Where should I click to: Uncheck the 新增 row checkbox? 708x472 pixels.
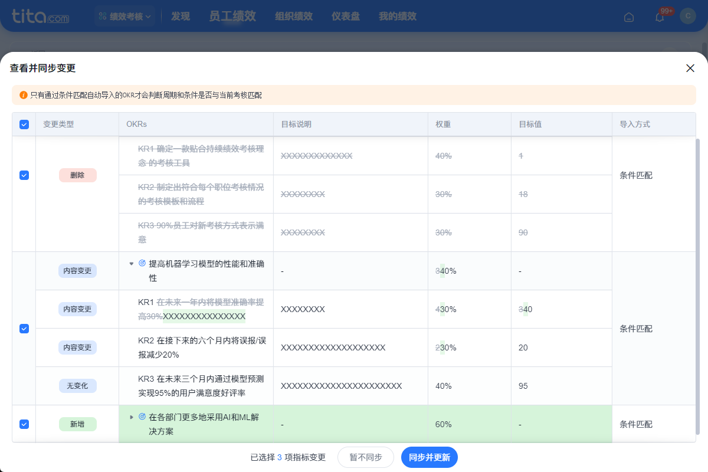point(24,424)
